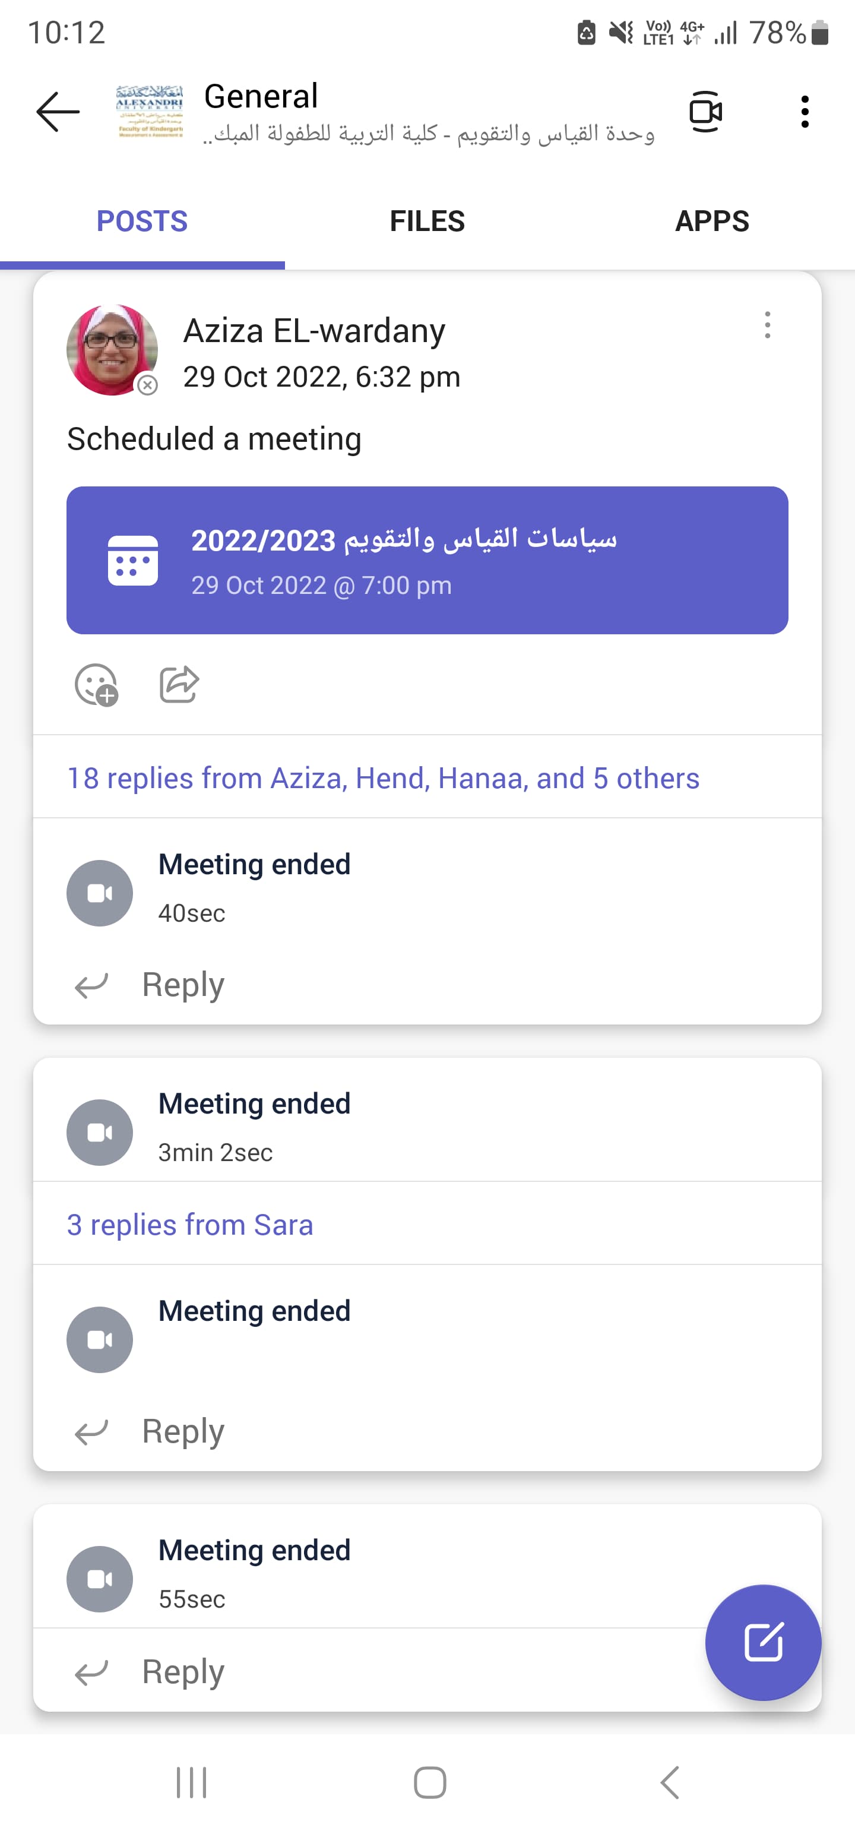Image resolution: width=855 pixels, height=1834 pixels.
Task: Tap the calendar icon in meeting card
Action: tap(133, 560)
